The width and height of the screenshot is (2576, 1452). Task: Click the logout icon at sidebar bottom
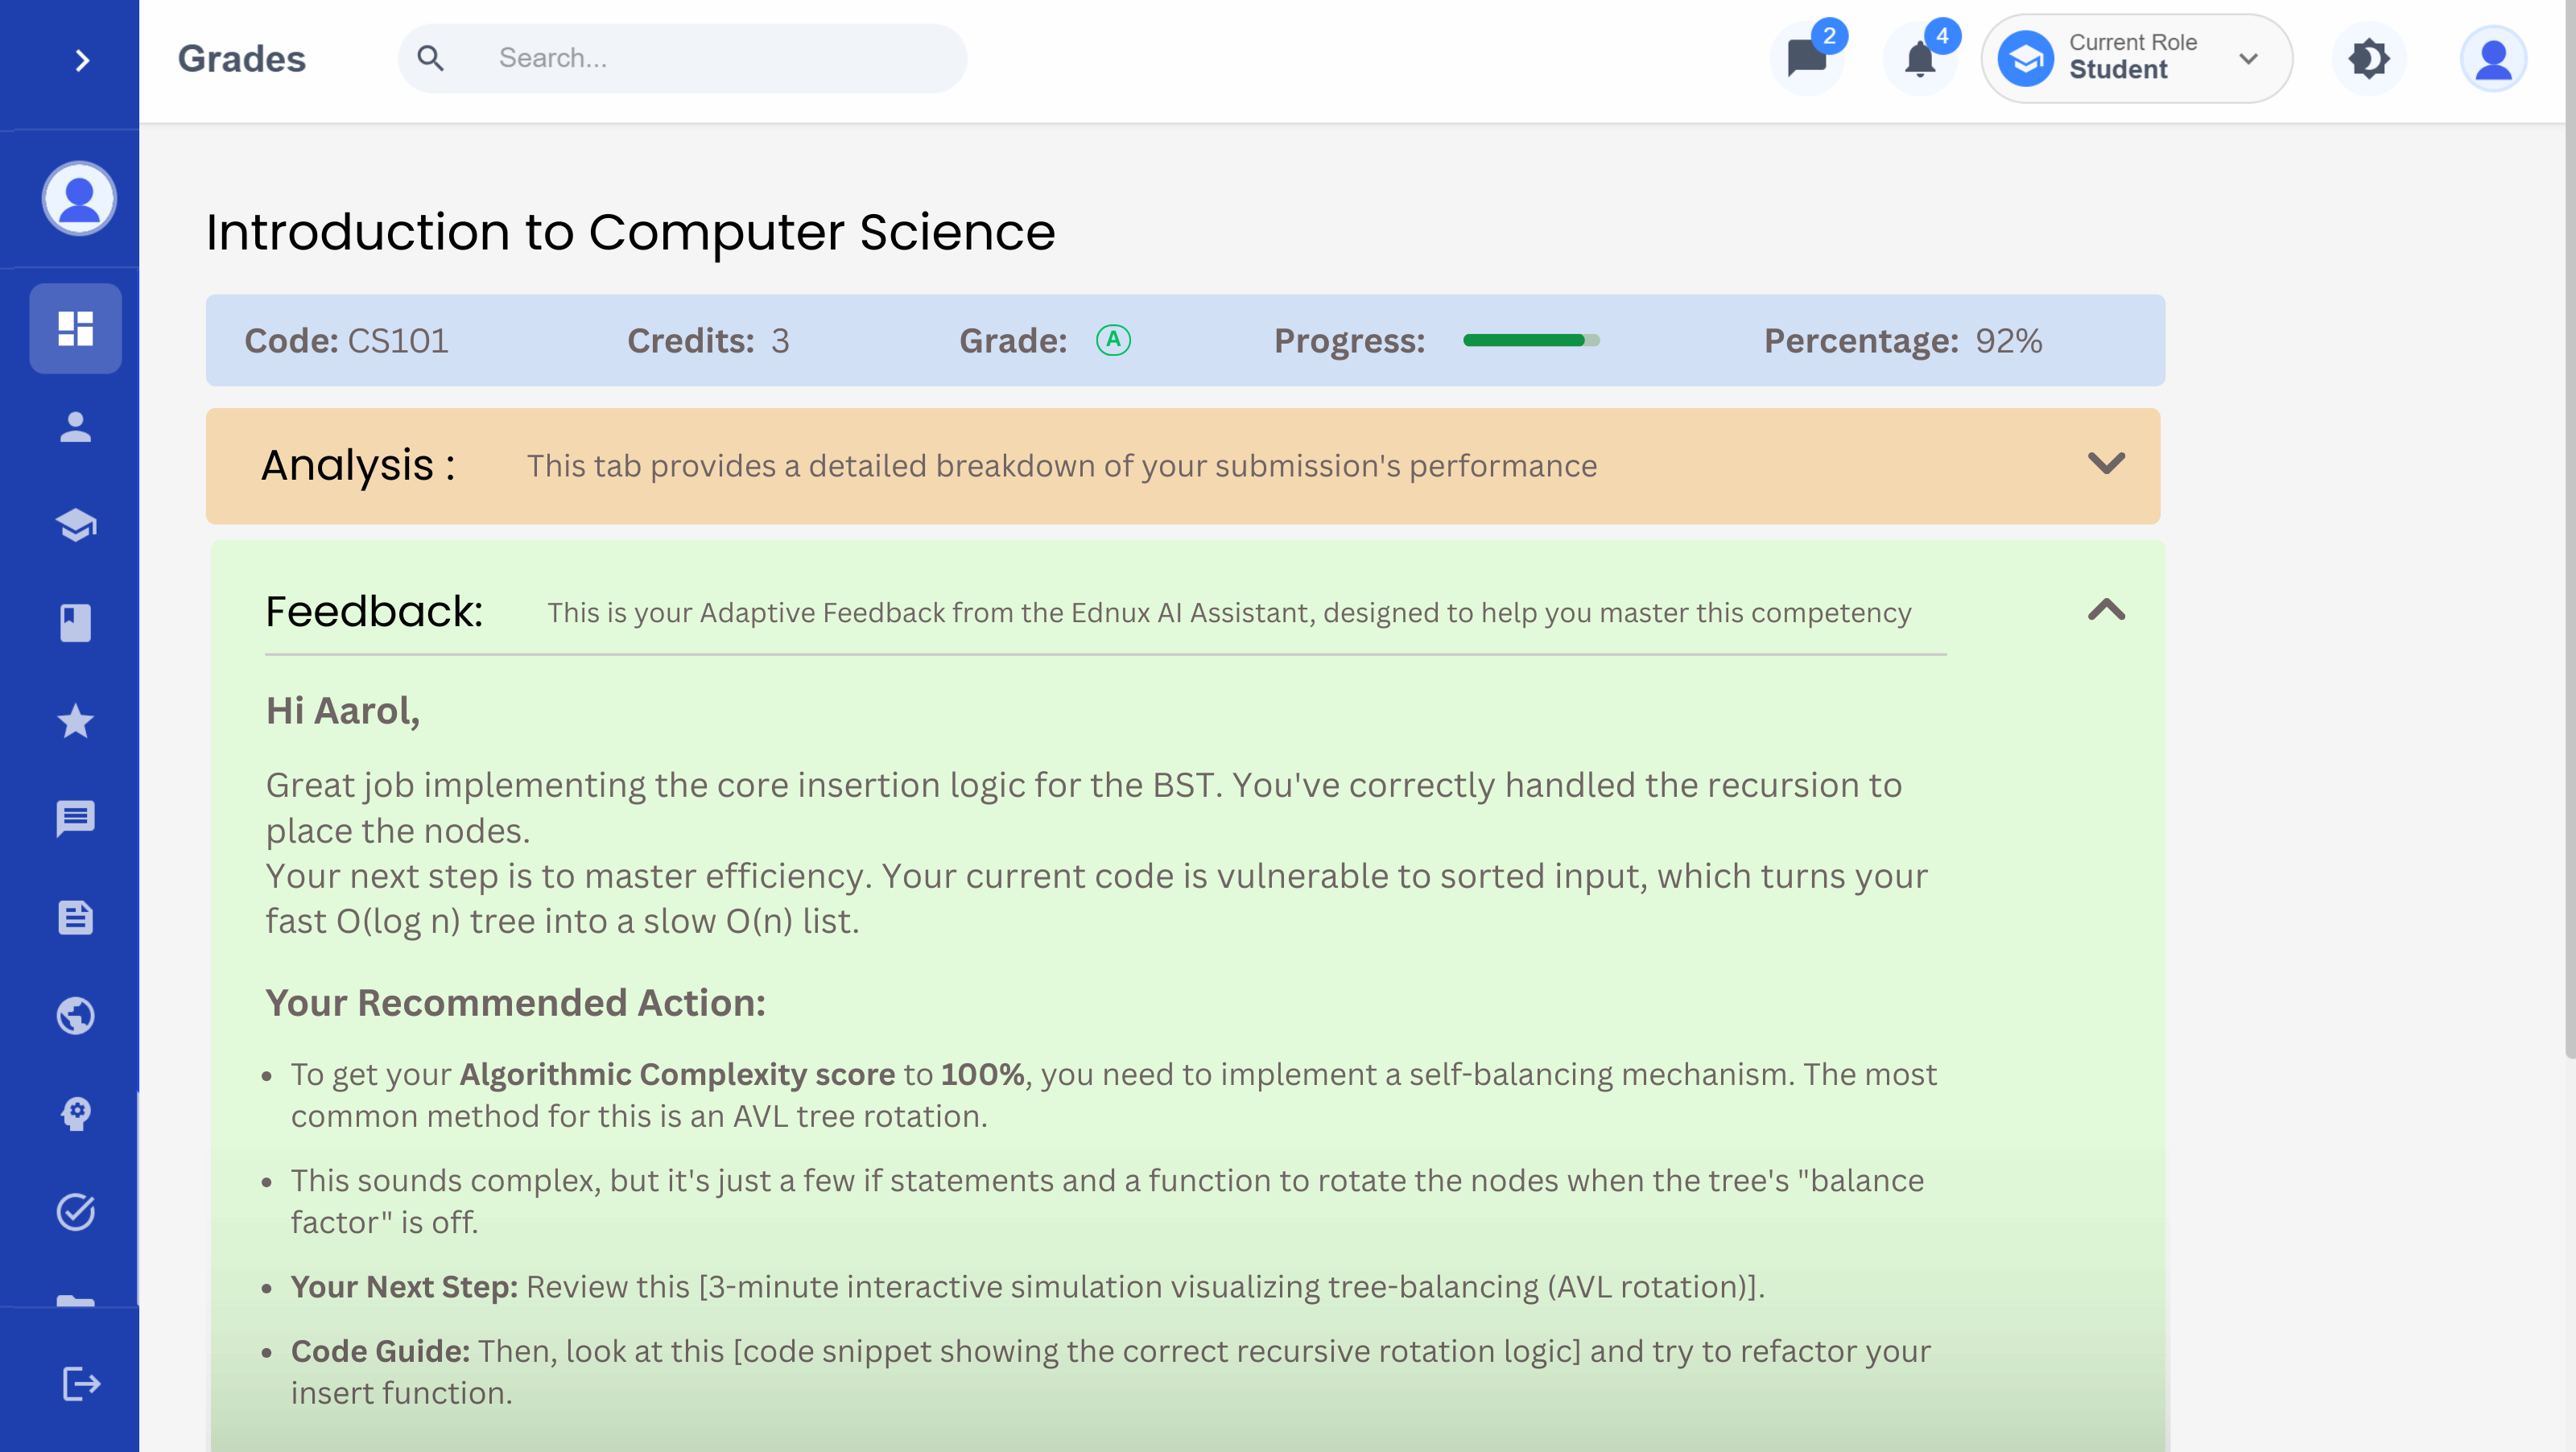(x=81, y=1384)
